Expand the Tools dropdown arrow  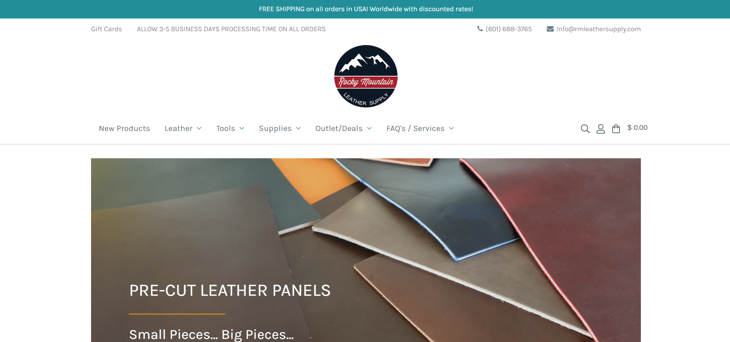point(242,128)
